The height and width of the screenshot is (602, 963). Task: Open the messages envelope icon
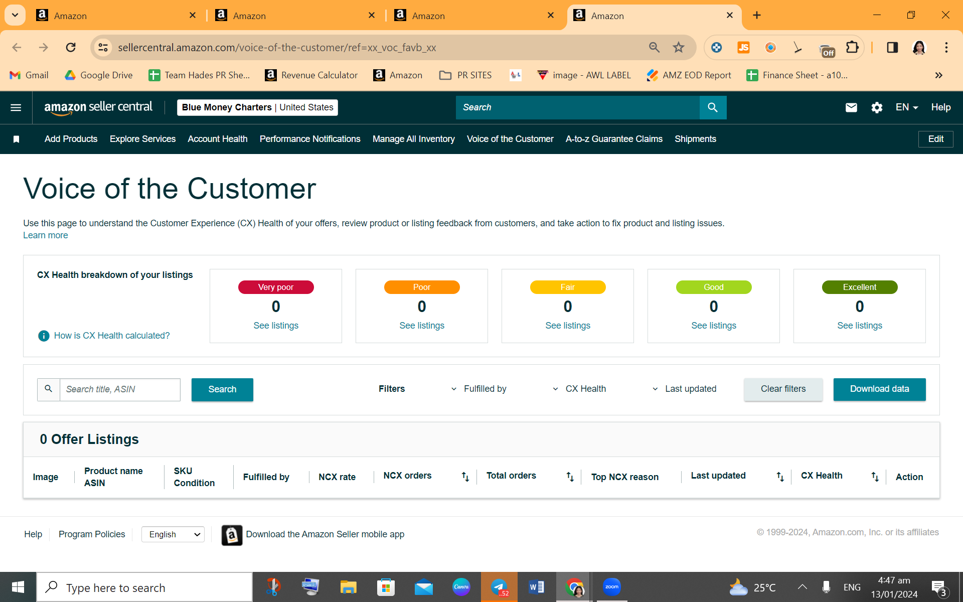tap(851, 107)
